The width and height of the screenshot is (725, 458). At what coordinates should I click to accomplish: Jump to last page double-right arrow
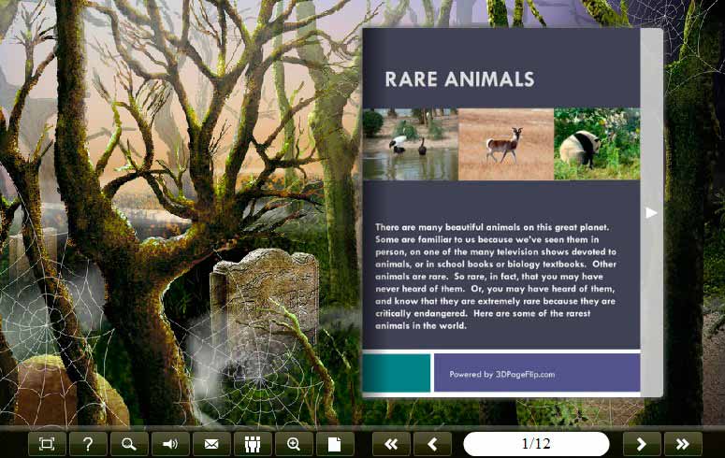coord(683,444)
